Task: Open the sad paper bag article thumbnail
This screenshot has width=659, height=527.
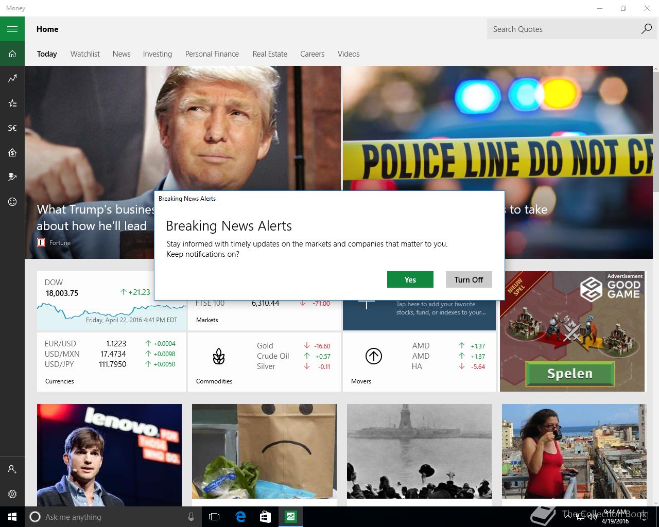Action: [x=264, y=451]
